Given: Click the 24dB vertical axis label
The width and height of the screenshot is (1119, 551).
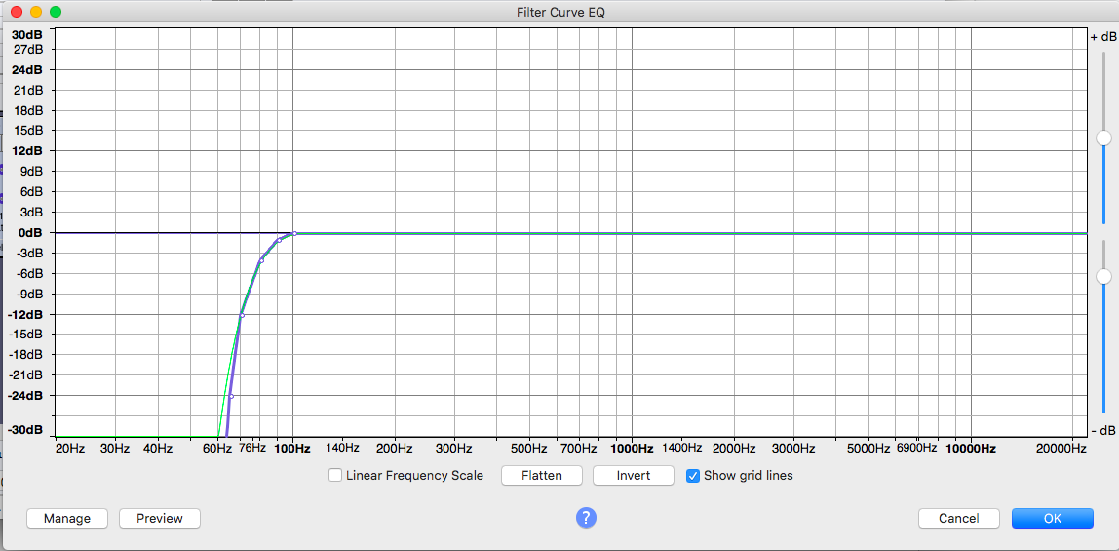Looking at the screenshot, I should pyautogui.click(x=26, y=70).
